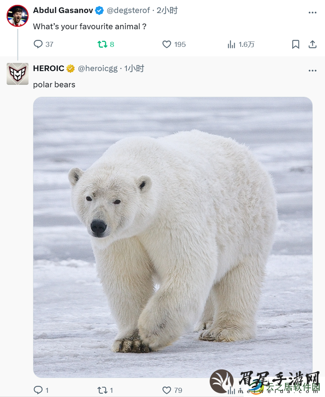Undo the retweet on Abdul Gasanov's tweet
Screen dimensions: 325x397
click(106, 44)
